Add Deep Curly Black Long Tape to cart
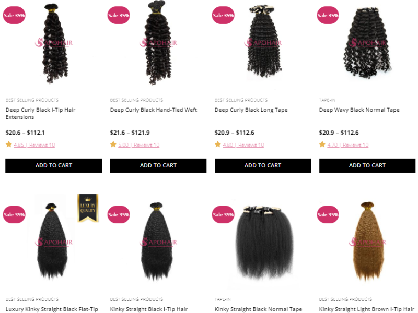 pos(263,165)
